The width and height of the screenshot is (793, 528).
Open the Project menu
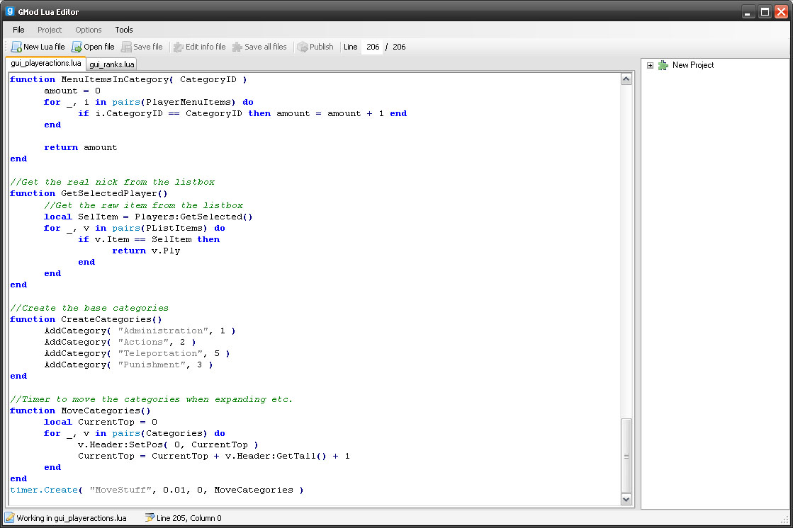50,30
